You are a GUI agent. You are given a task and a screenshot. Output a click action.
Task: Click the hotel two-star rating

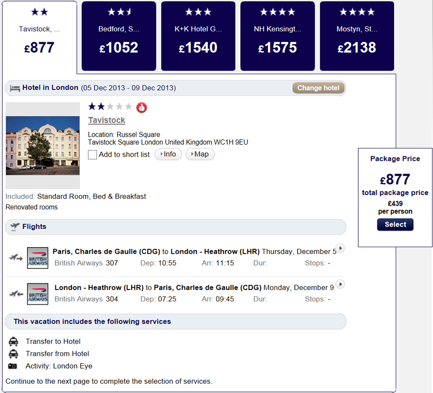click(110, 106)
